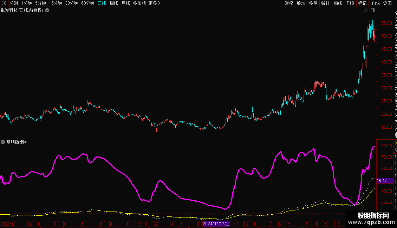Switch to 周线 weekly chart
397x228 pixels.
(114, 3)
